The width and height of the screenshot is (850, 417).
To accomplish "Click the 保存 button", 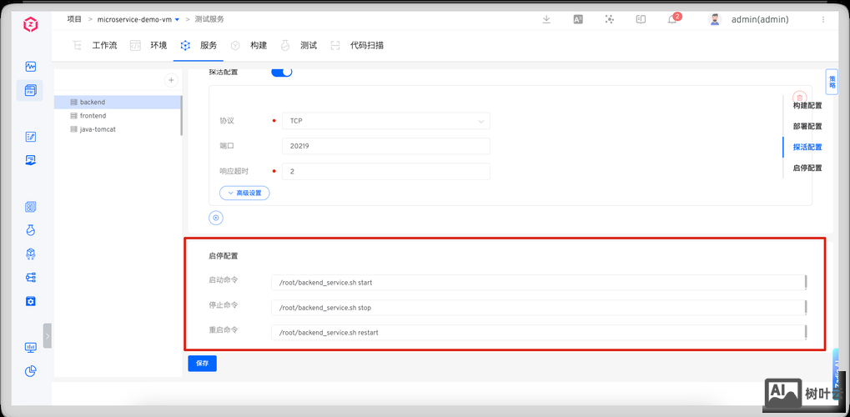I will [x=202, y=364].
